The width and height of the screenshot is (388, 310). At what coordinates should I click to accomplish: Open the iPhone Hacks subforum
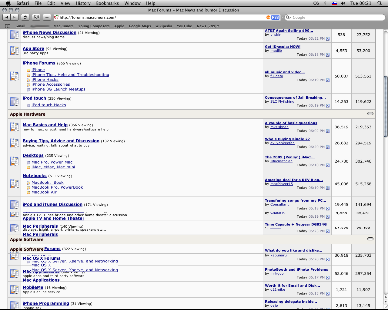click(x=45, y=80)
